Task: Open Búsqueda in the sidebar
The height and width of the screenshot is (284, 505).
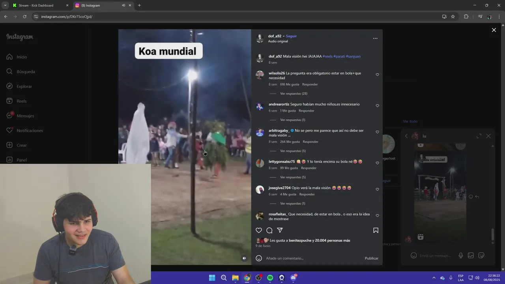Action: 21,72
